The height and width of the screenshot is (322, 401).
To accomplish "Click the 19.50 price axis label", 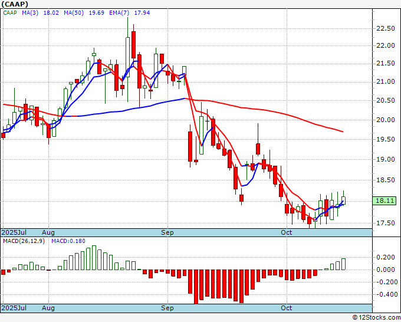I will pos(386,139).
